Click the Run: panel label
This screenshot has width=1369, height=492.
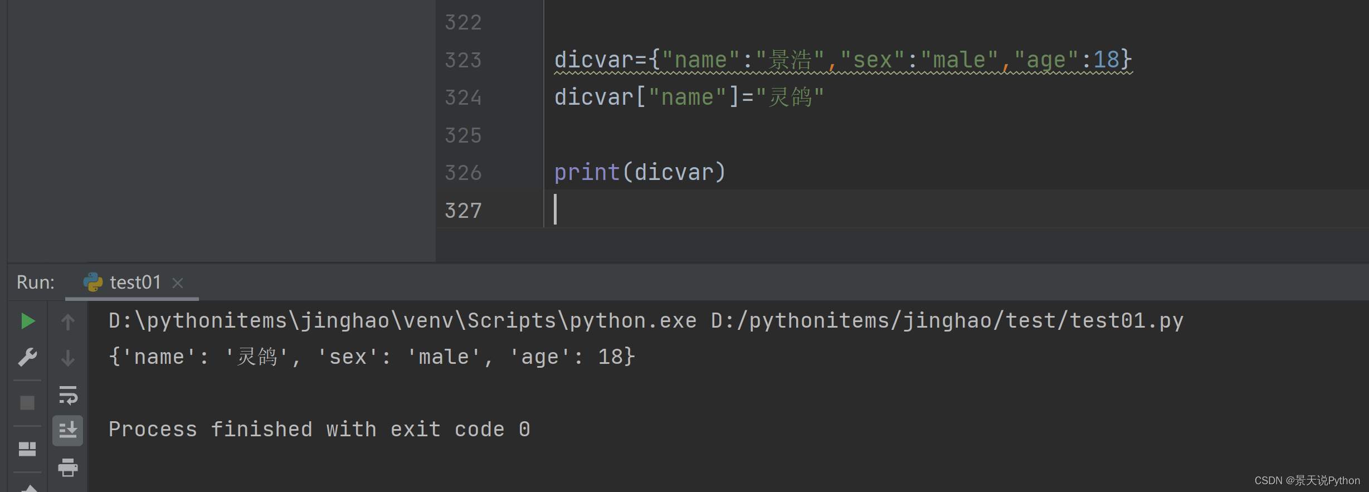pos(36,282)
